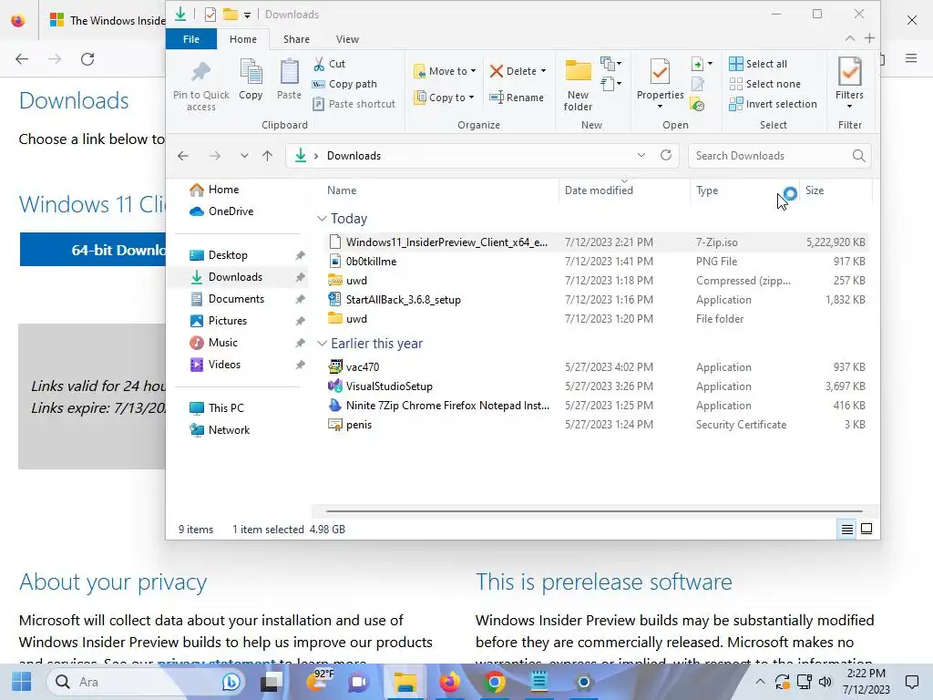Switch to the Home ribbon tab
Image resolution: width=933 pixels, height=700 pixels.
click(242, 39)
